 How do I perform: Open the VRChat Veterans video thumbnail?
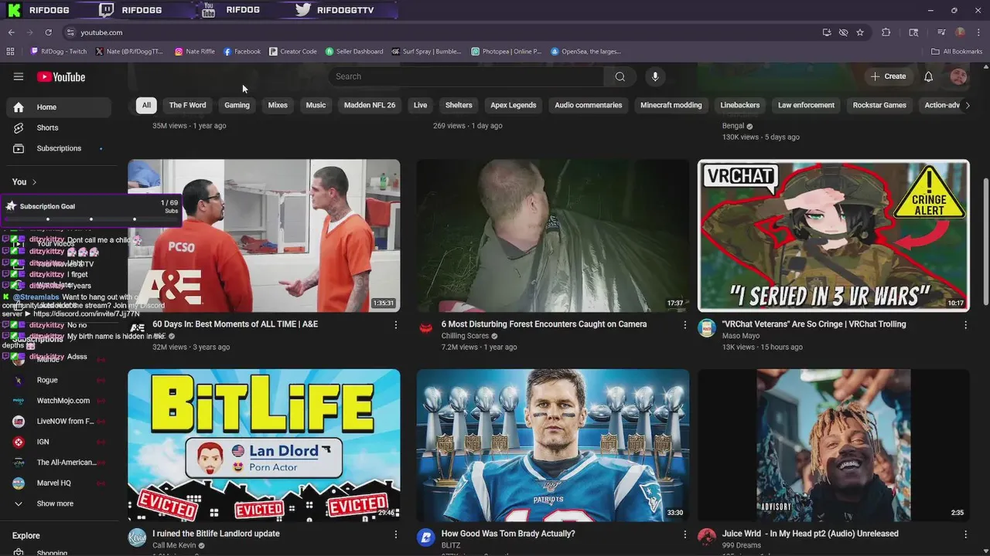click(833, 236)
